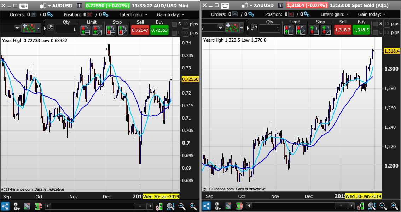Enable S pips checkbox in AUDUSD window

click(x=174, y=24)
